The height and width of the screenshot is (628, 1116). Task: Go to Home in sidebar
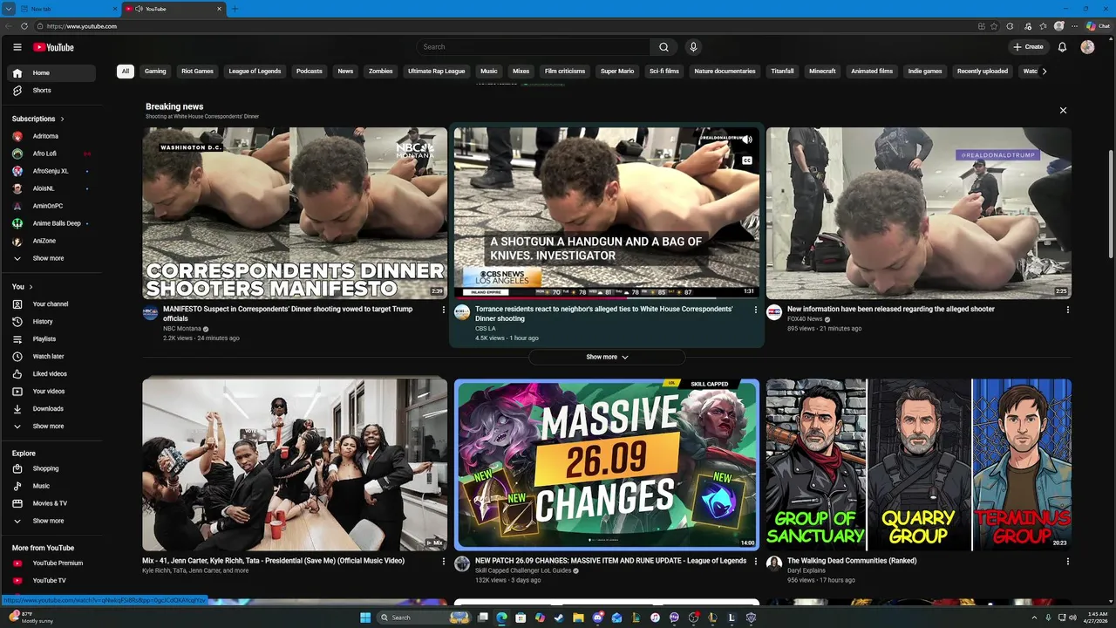coord(52,73)
